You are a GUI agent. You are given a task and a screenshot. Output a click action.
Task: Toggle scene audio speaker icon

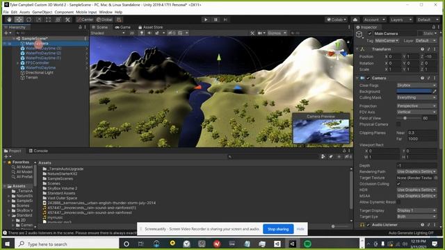tap(149, 33)
